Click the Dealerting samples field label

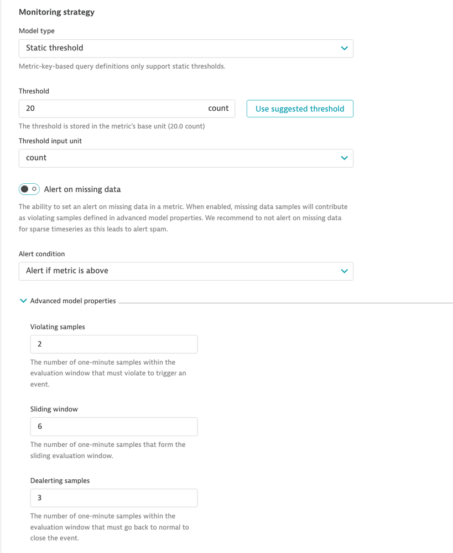tap(60, 480)
